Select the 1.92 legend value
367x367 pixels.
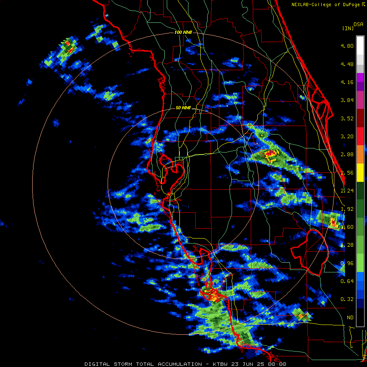tap(347, 209)
